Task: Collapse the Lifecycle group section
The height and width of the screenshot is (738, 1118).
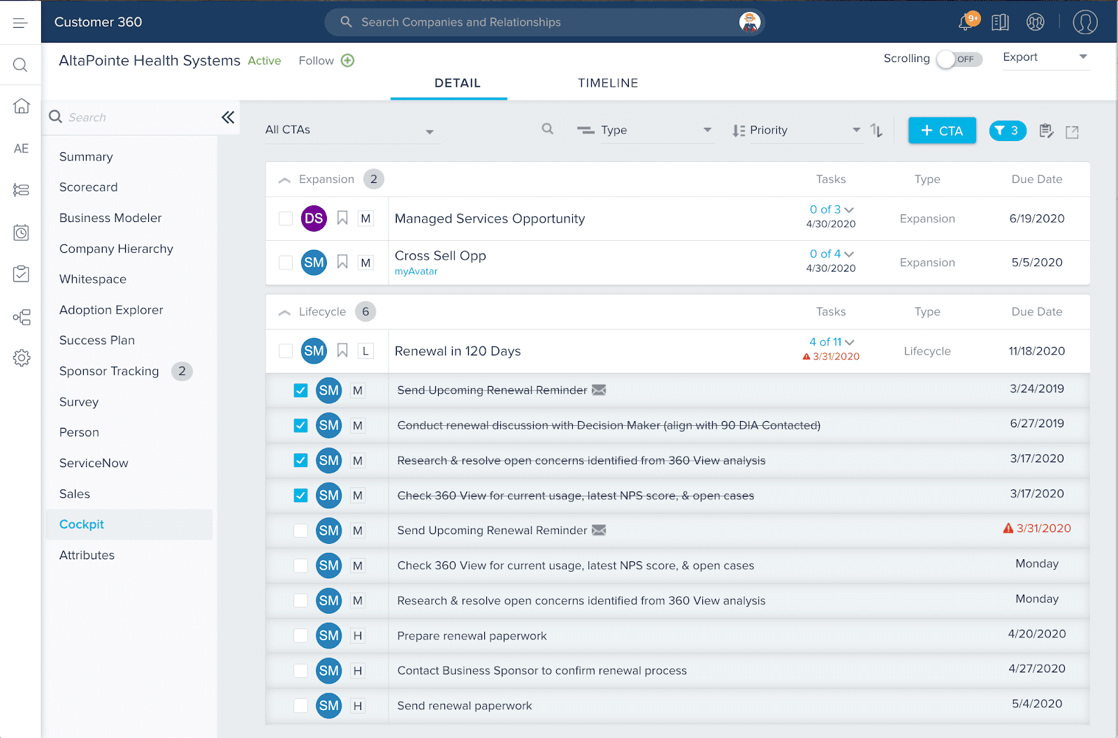Action: tap(284, 312)
